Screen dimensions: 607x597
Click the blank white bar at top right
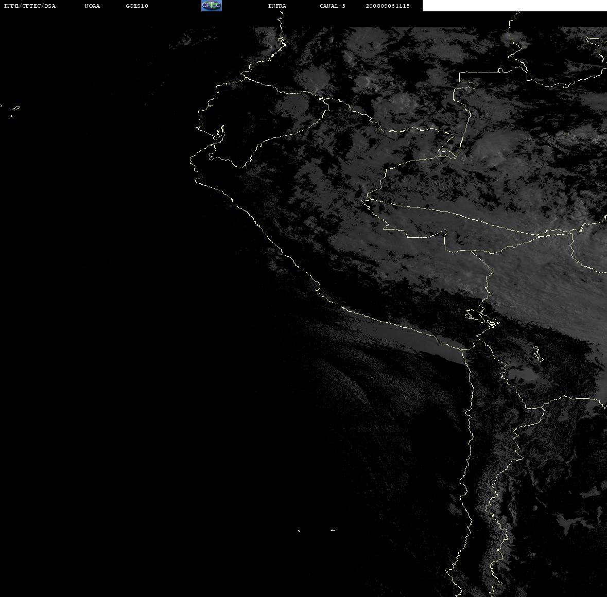pyautogui.click(x=514, y=6)
